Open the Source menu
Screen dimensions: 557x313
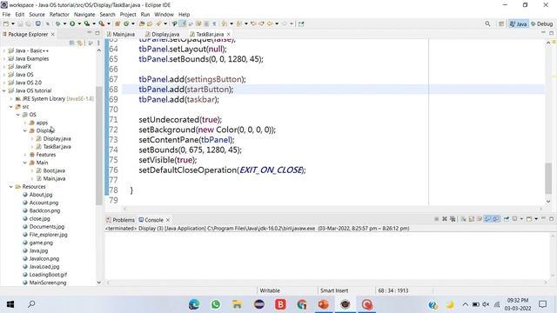[37, 15]
